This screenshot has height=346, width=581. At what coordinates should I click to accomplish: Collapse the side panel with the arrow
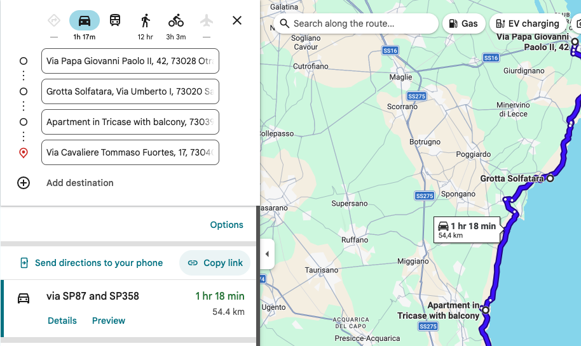pos(267,254)
